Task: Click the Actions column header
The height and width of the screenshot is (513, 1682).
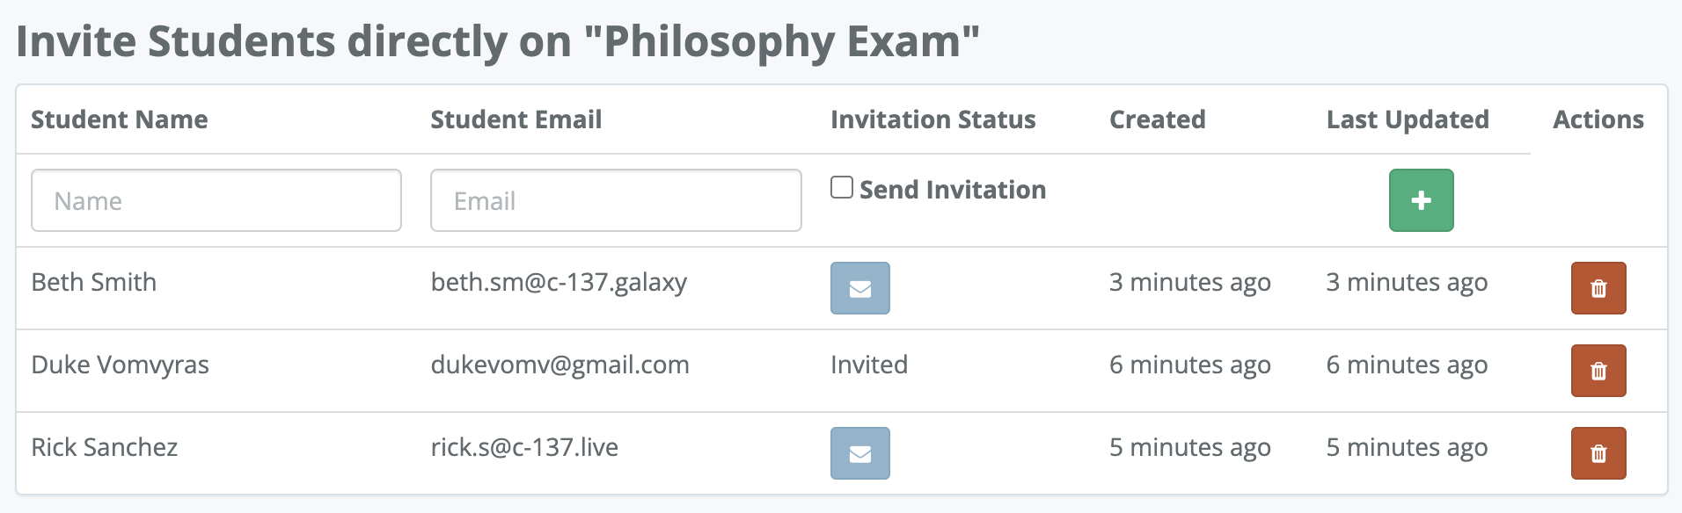Action: (x=1598, y=119)
